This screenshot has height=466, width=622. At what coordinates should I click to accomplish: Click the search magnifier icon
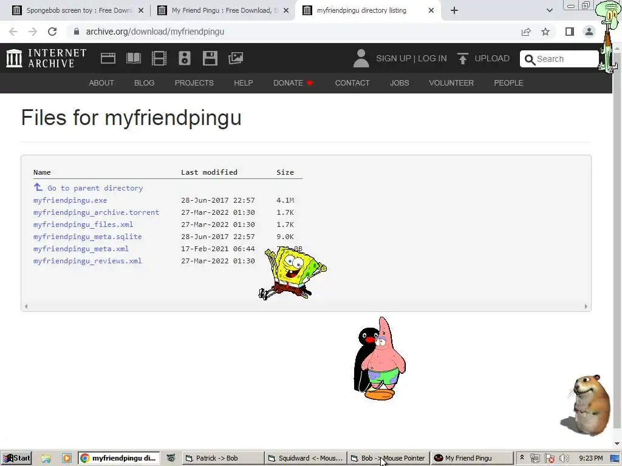click(x=530, y=59)
